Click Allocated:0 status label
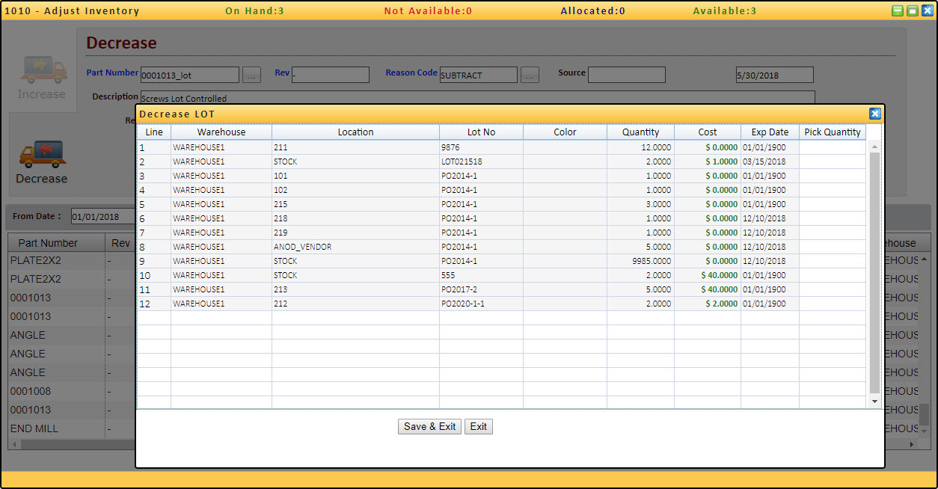 tap(593, 11)
